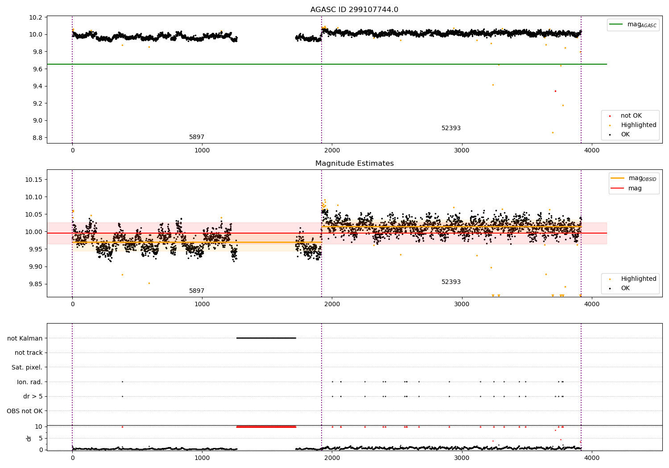Click "5897" in the Magnitude Estimates plot
The width and height of the screenshot is (669, 468).
197,291
